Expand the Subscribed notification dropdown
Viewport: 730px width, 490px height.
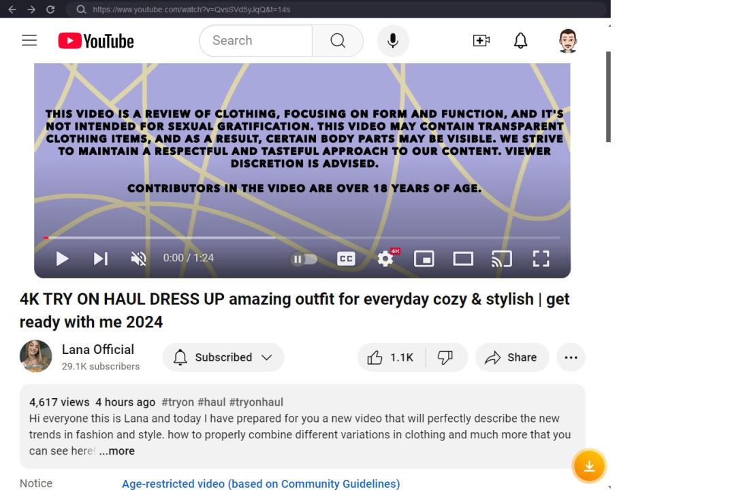coord(223,357)
